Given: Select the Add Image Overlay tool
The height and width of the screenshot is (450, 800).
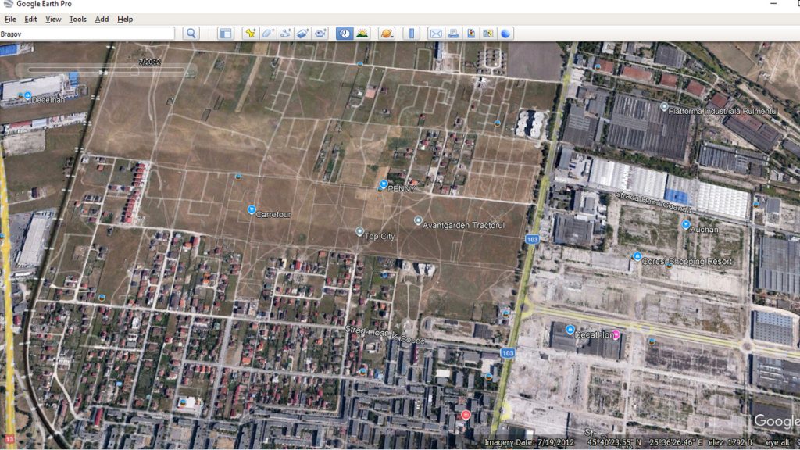Looking at the screenshot, I should 302,34.
